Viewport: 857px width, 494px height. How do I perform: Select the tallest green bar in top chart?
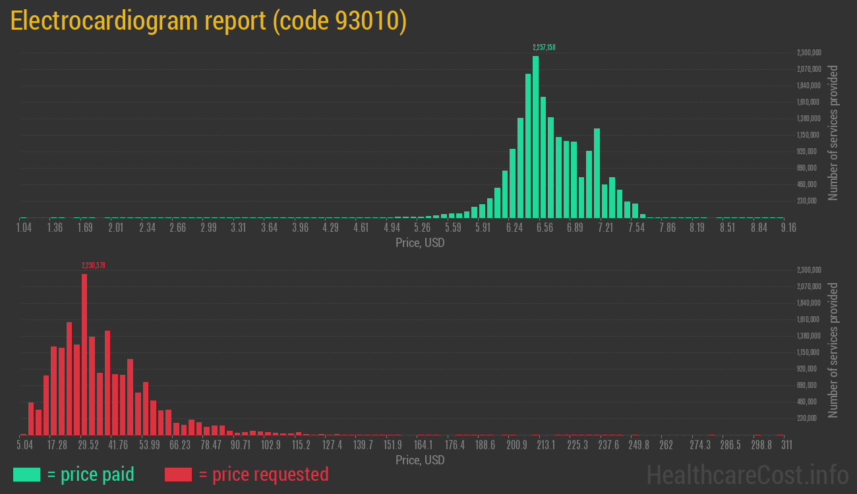(x=535, y=137)
